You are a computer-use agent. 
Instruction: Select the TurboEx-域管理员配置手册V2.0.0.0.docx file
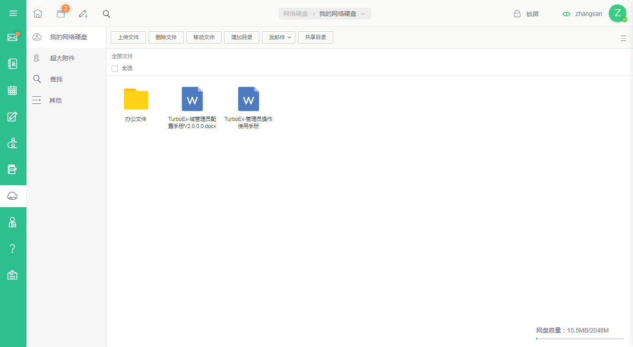[x=192, y=108]
